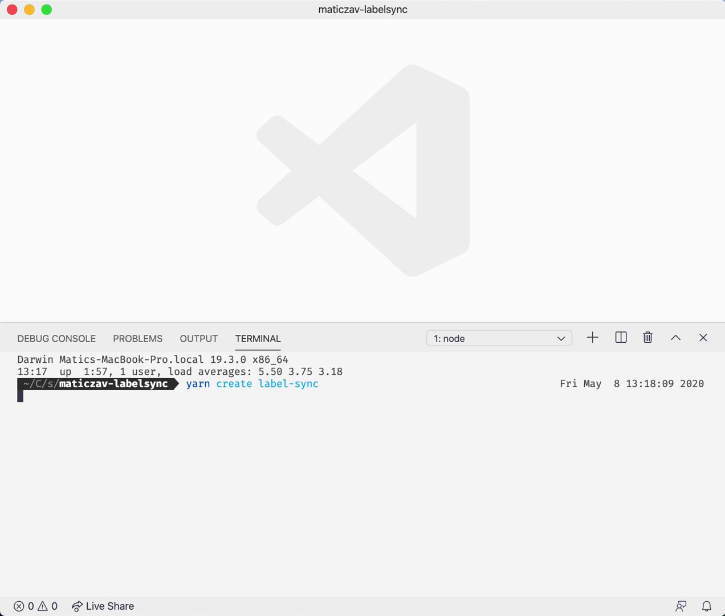725x616 pixels.
Task: Zoom the window with green button
Action: click(47, 10)
